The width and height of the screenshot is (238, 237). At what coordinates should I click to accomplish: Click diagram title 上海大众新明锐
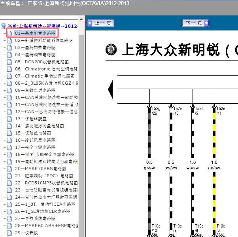[171, 49]
